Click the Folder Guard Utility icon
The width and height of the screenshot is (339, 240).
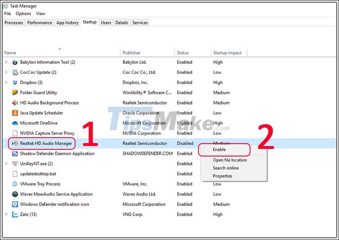click(15, 93)
